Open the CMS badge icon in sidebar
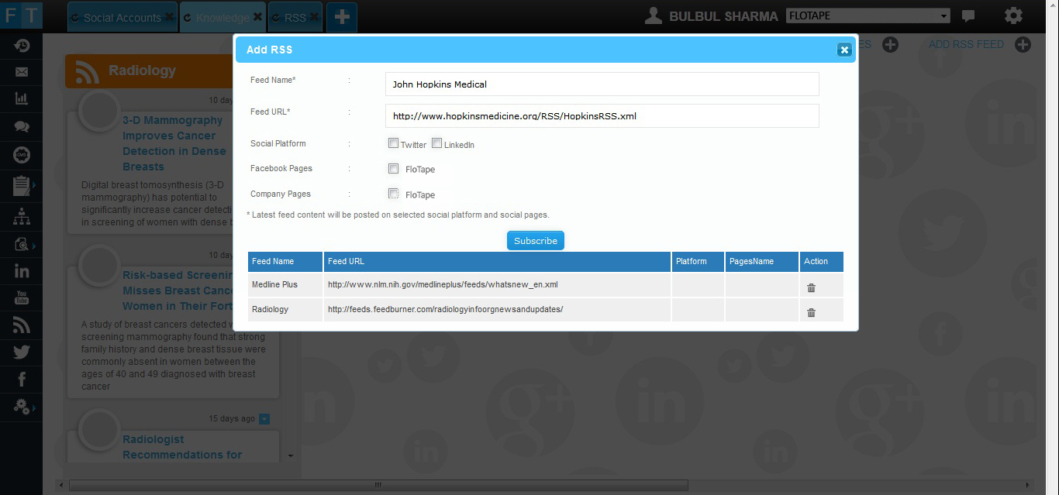 click(x=22, y=156)
